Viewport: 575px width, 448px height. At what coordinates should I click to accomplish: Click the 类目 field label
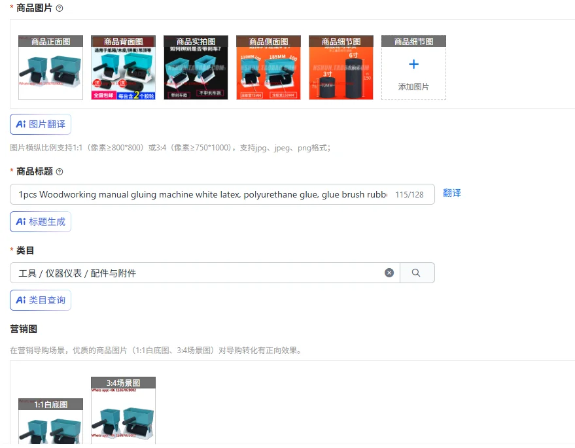point(26,250)
